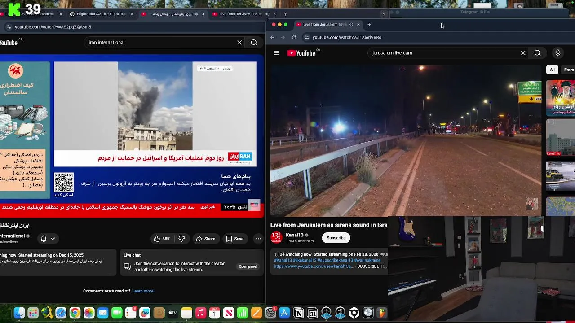
Task: Open a new tab in the right Chrome window
Action: [369, 25]
